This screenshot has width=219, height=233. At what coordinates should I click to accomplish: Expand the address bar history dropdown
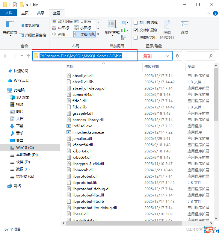point(168,56)
